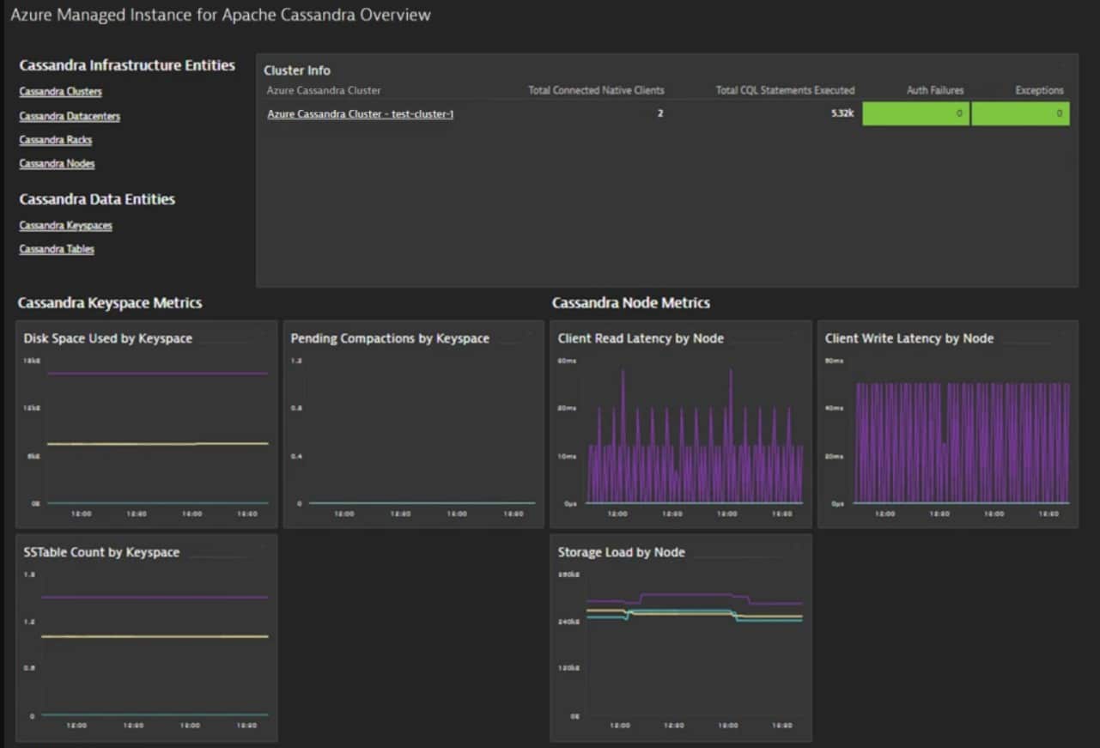Click the Total Connected Native Clients value
Viewport: 1100px width, 748px height.
click(659, 113)
